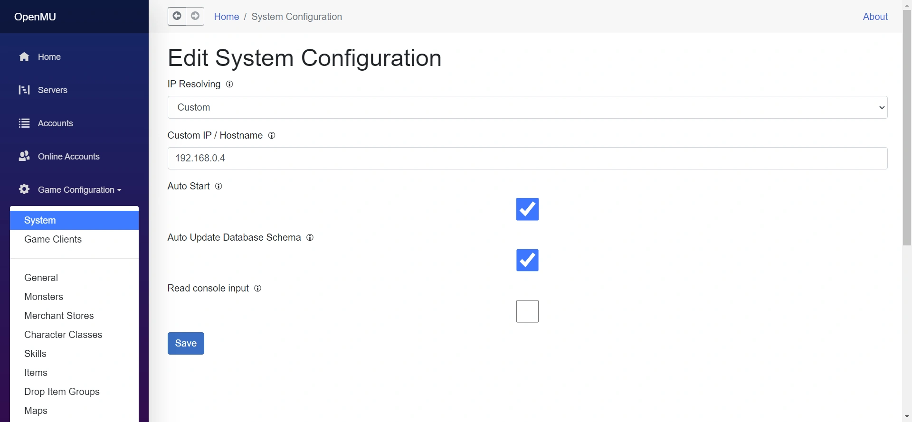Image resolution: width=912 pixels, height=422 pixels.
Task: Click the back navigation arrow icon
Action: click(177, 16)
